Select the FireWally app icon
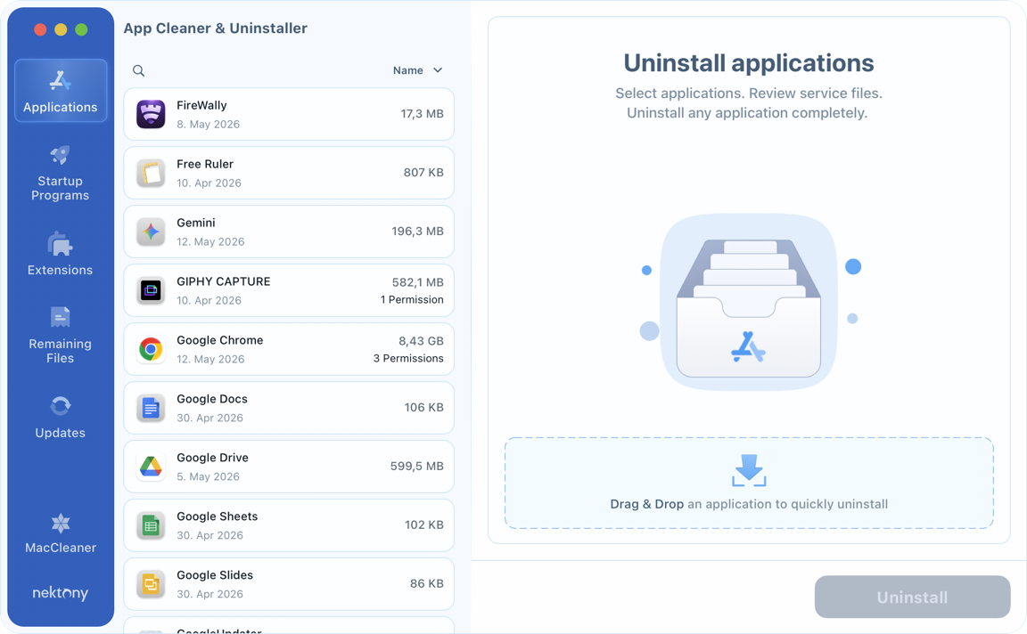The width and height of the screenshot is (1027, 634). point(151,114)
